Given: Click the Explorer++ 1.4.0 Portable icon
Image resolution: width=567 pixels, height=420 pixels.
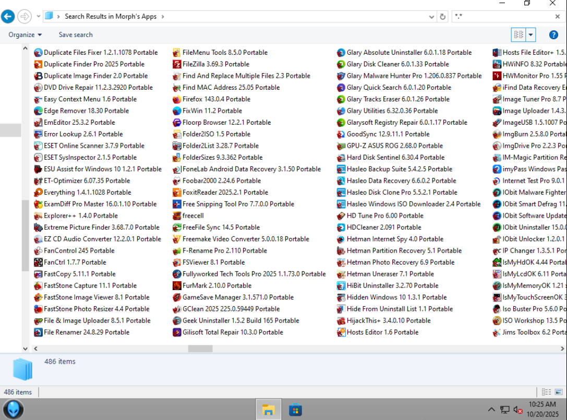Looking at the screenshot, I should 38,215.
